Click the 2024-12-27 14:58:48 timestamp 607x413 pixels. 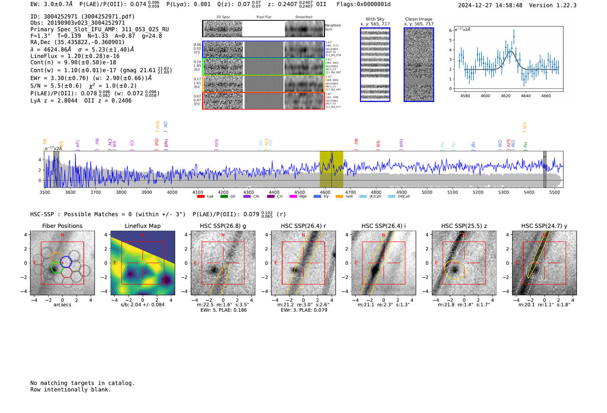490,5
